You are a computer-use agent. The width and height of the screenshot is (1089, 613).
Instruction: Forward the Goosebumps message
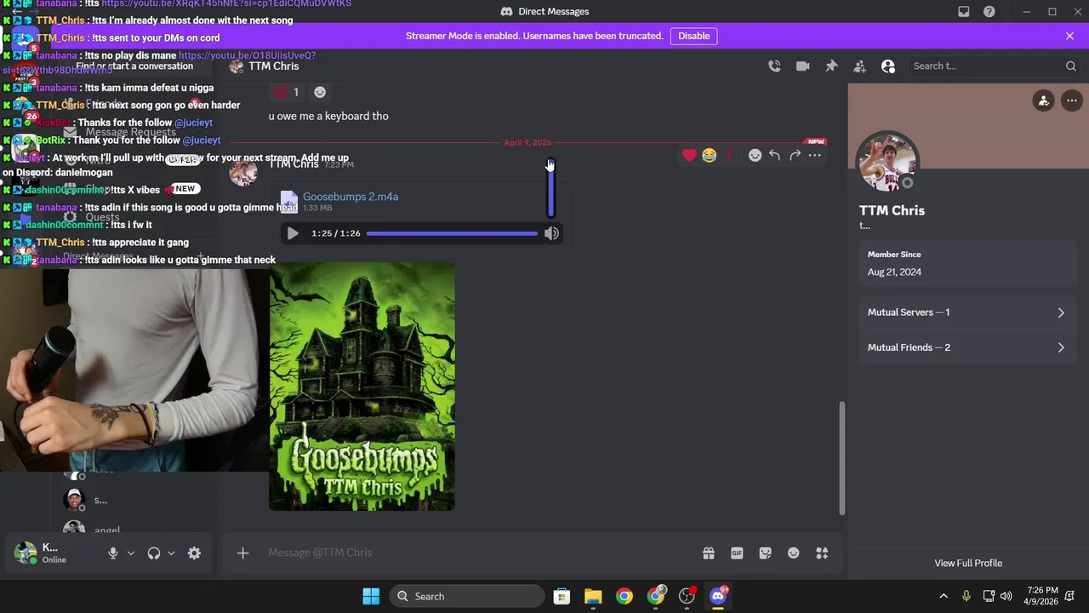795,155
